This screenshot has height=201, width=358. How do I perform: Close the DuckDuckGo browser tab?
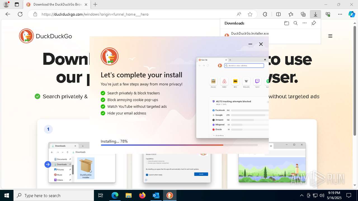(x=86, y=4)
